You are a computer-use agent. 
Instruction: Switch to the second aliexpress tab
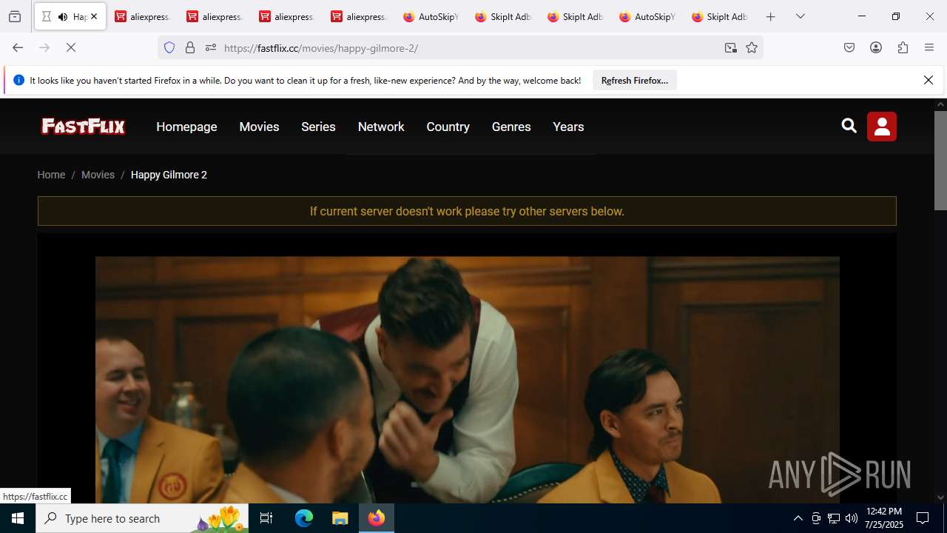[215, 16]
